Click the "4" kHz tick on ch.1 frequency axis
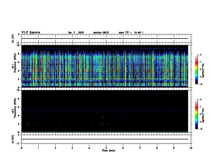215x166 pixels. pyautogui.click(x=19, y=71)
